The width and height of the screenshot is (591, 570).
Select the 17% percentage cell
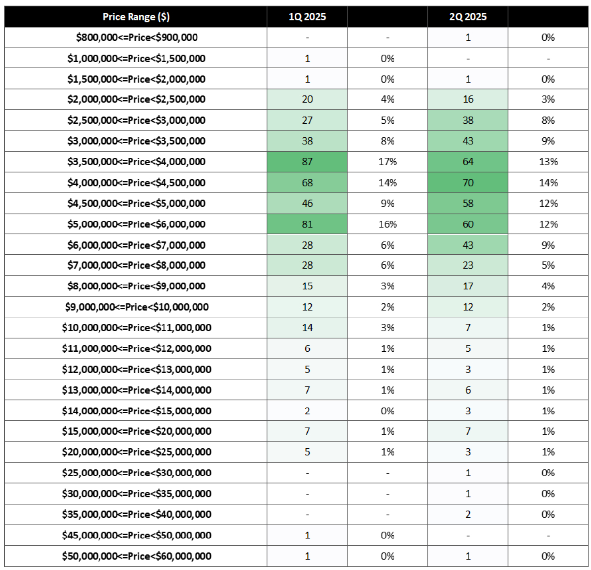click(x=388, y=162)
